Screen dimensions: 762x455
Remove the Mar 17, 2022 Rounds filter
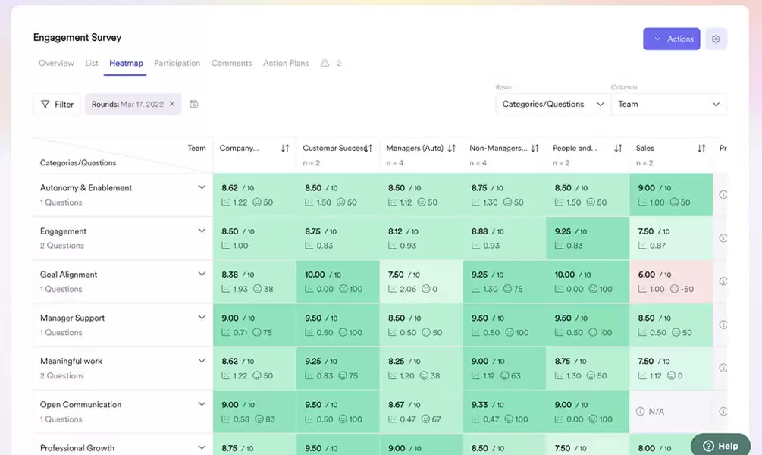pos(171,104)
